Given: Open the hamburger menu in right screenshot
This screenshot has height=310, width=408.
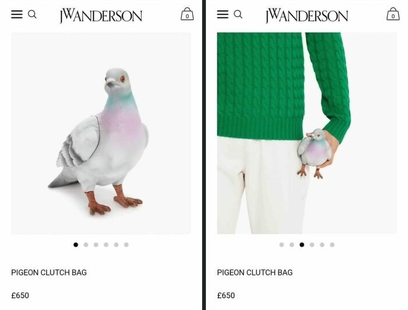Looking at the screenshot, I should click(x=223, y=15).
